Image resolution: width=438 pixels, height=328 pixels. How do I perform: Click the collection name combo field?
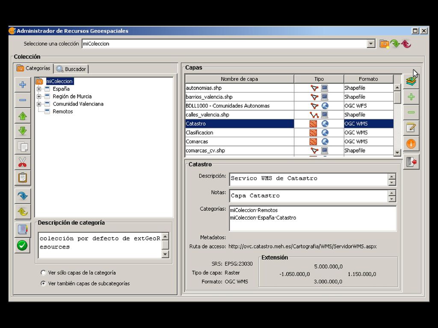225,44
